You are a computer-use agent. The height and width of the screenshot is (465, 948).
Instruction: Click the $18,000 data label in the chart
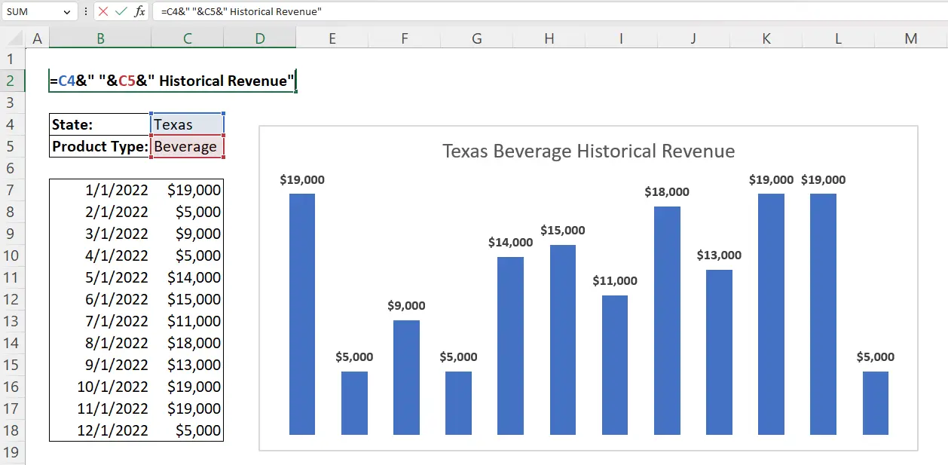click(668, 191)
